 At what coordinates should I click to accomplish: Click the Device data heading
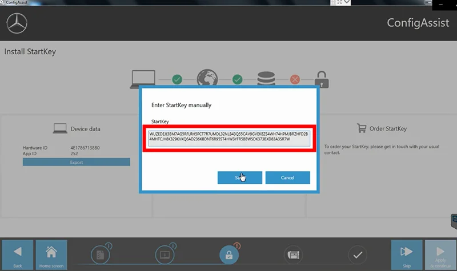tap(85, 129)
